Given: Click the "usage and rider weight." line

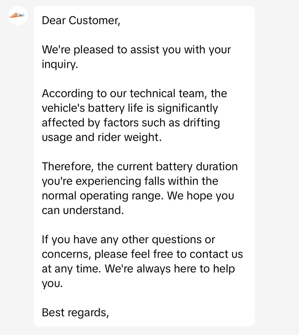Looking at the screenshot, I should point(102,137).
